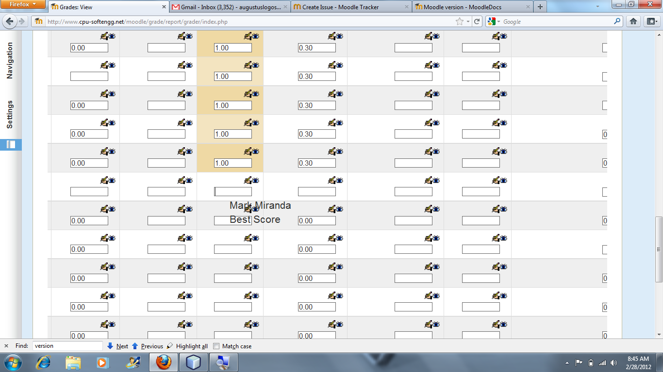This screenshot has width=663, height=372.
Task: Close the Find bar with the X
Action: click(x=6, y=346)
